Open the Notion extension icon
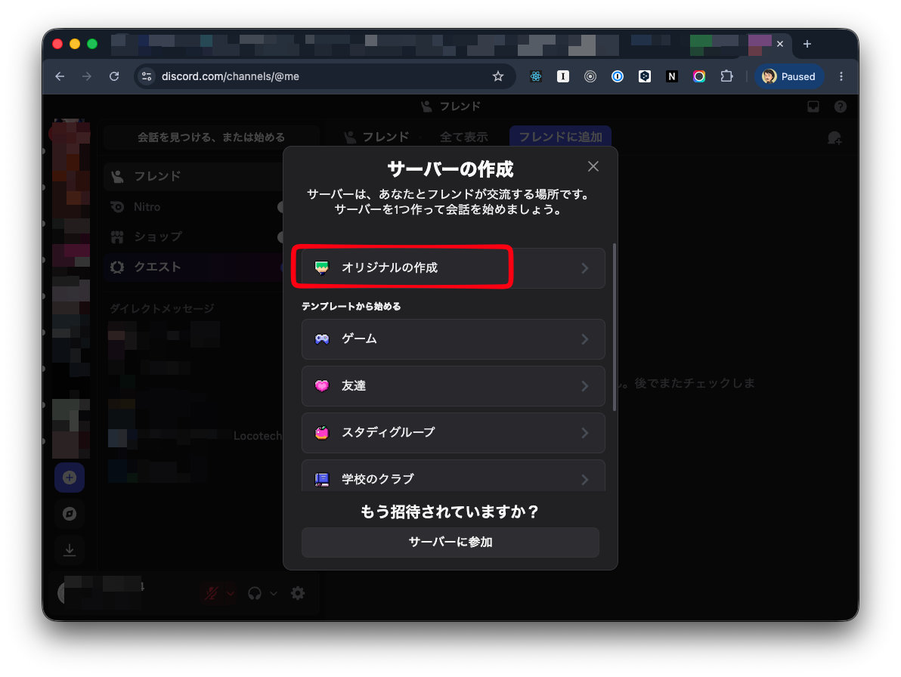Screen dimensions: 901x677 [x=672, y=76]
